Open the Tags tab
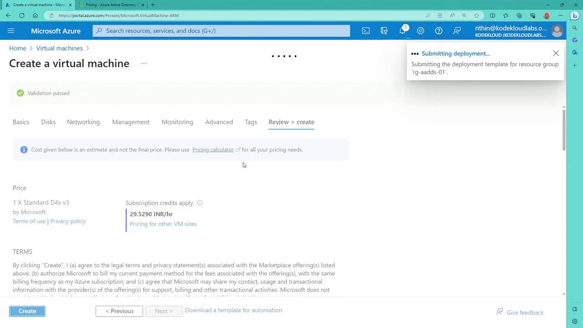Screen dimensions: 583x328 (x=251, y=122)
